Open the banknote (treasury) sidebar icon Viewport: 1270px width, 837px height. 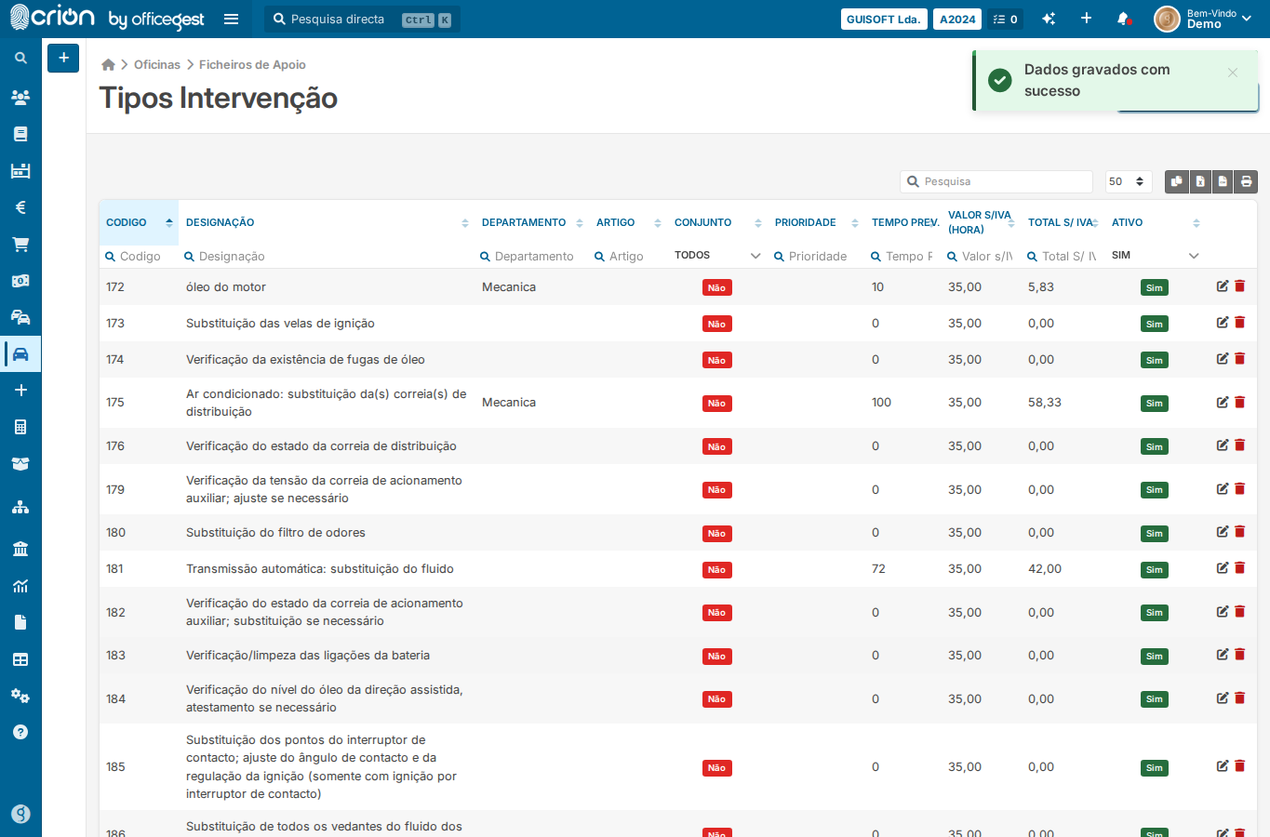pos(20,281)
